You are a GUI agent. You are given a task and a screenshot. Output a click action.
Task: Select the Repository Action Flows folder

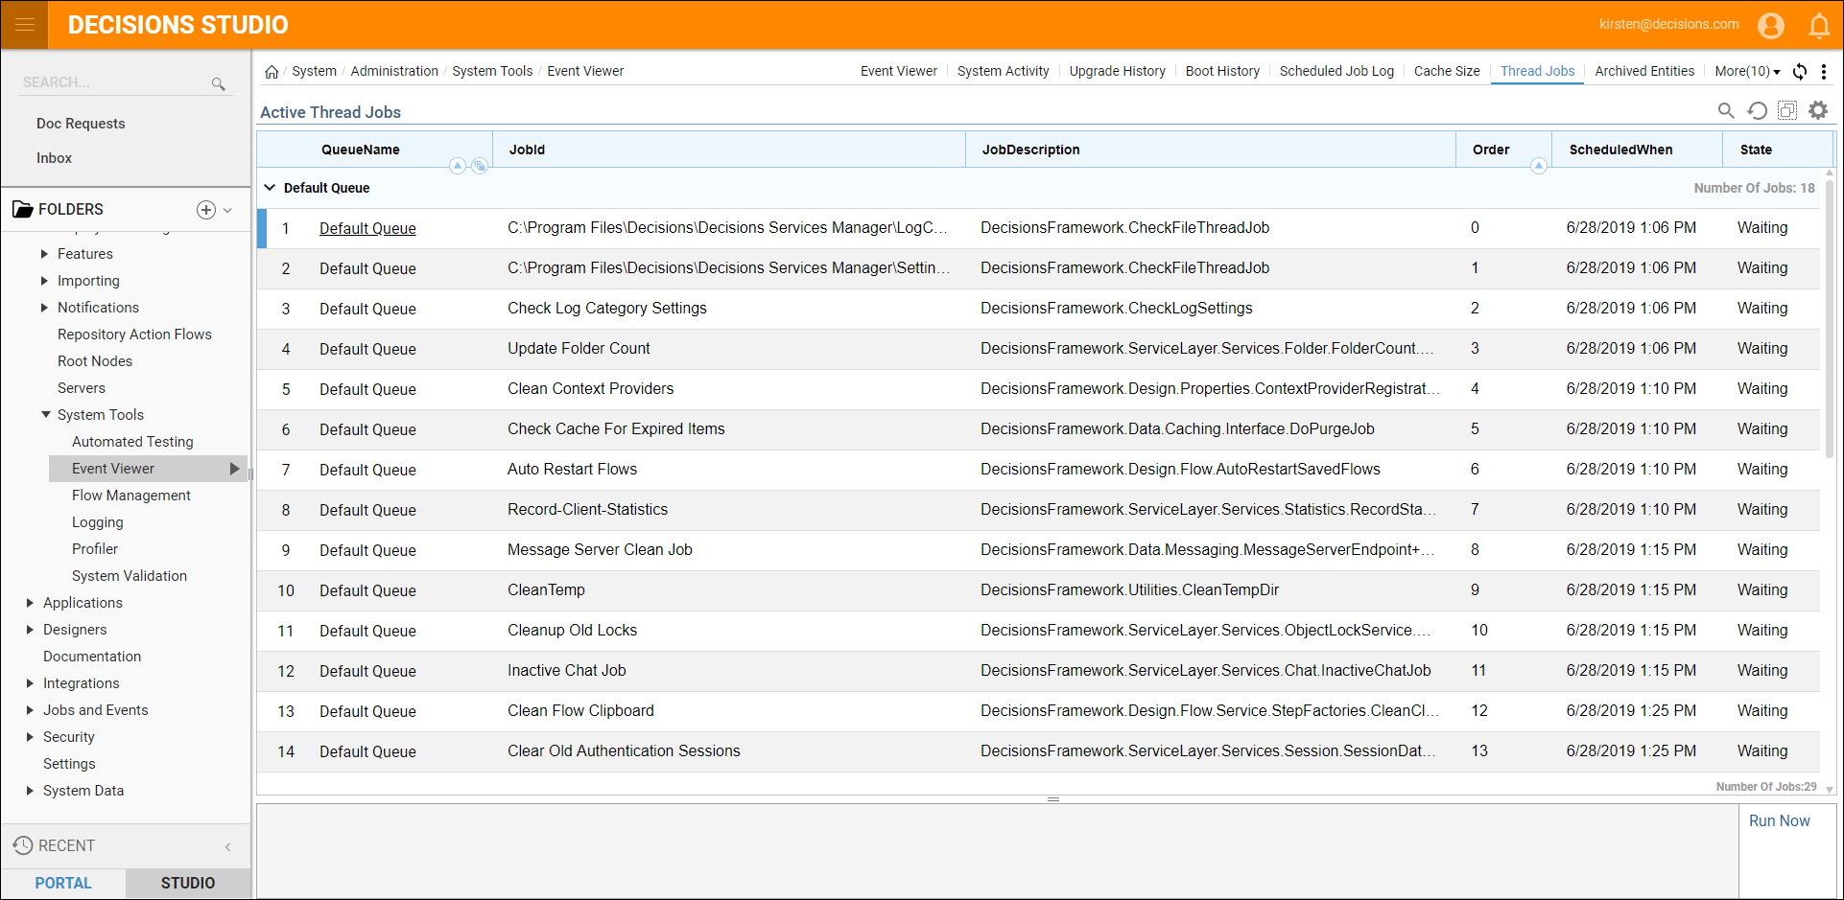tap(134, 335)
